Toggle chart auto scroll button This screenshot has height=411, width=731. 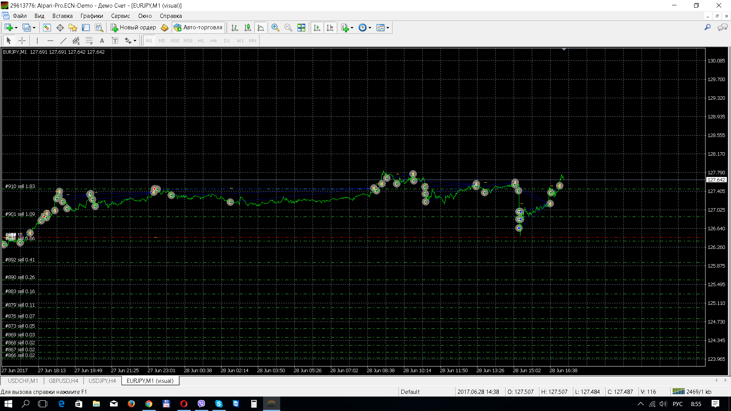317,27
